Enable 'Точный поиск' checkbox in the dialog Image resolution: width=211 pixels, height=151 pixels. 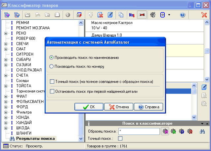52,81
